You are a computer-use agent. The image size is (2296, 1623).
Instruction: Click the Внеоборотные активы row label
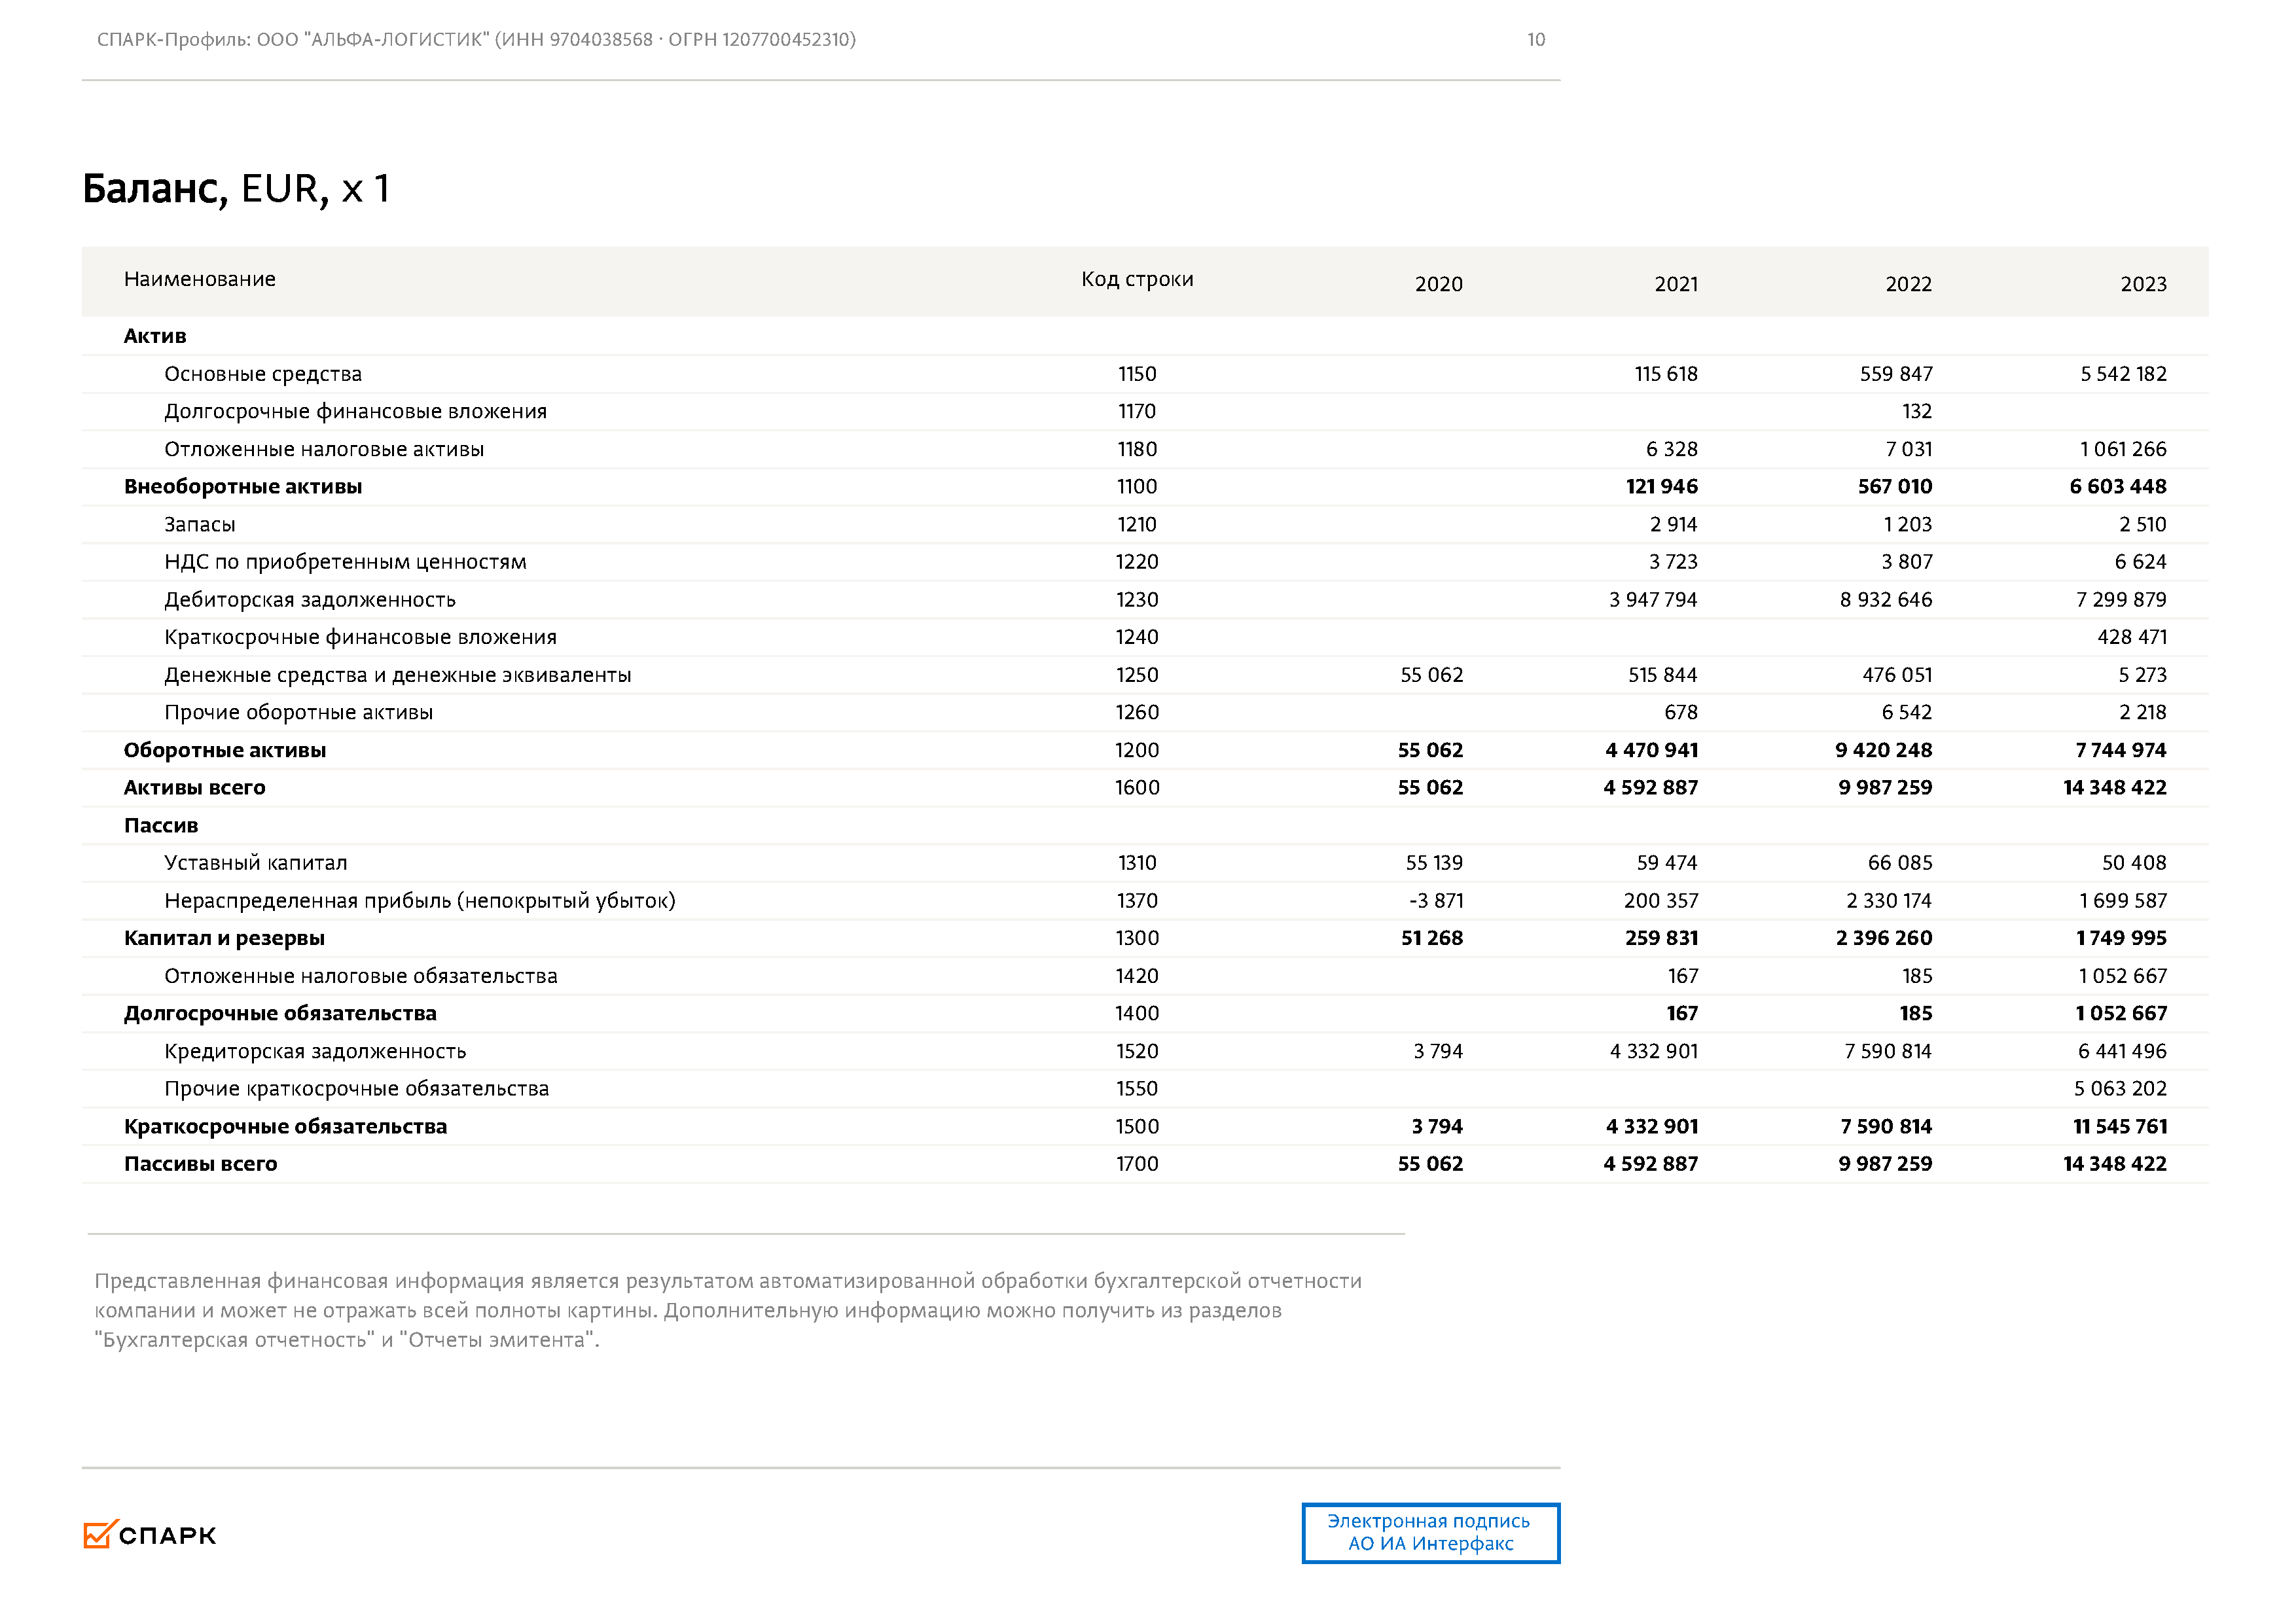coord(243,487)
